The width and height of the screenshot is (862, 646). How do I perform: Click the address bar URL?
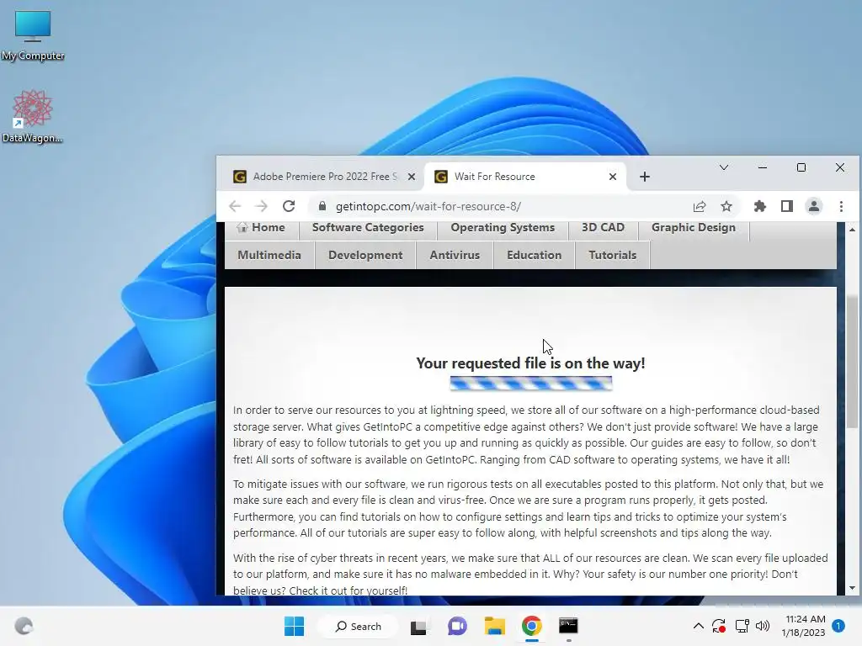tap(428, 207)
